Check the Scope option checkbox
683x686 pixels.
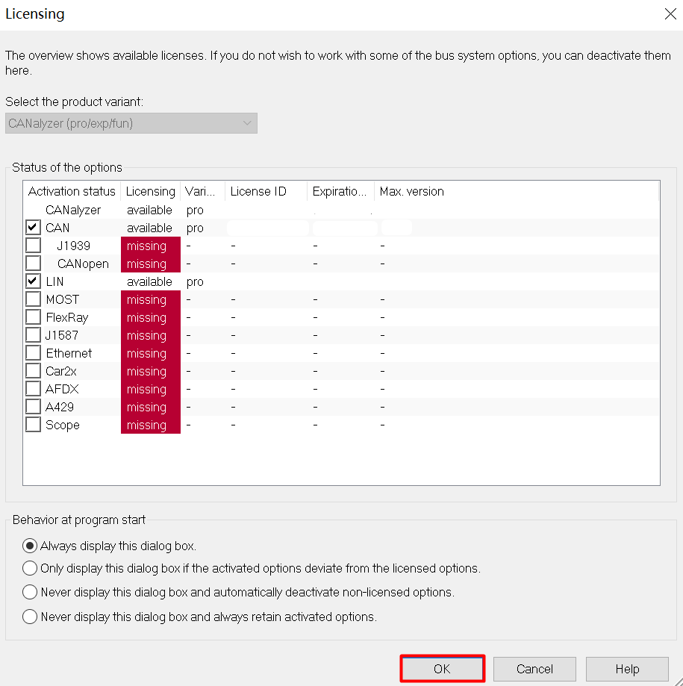click(x=33, y=425)
